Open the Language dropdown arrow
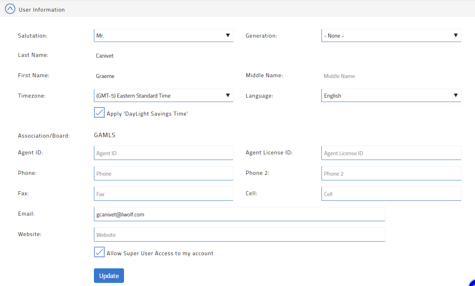The image size is (475, 286). tap(456, 95)
